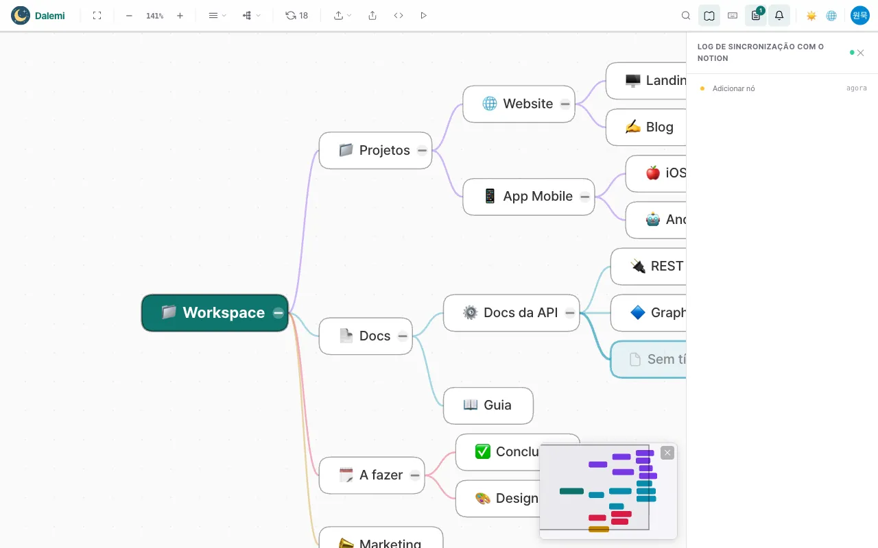Open the line-style menu dropdown
878x548 pixels.
click(x=217, y=15)
